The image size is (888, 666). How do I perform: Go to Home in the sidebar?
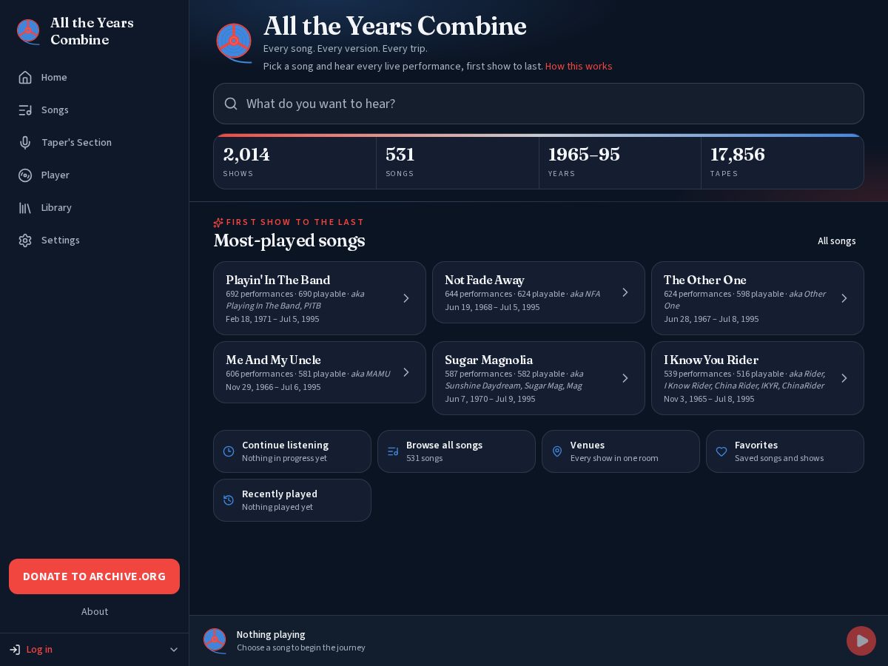[x=95, y=77]
